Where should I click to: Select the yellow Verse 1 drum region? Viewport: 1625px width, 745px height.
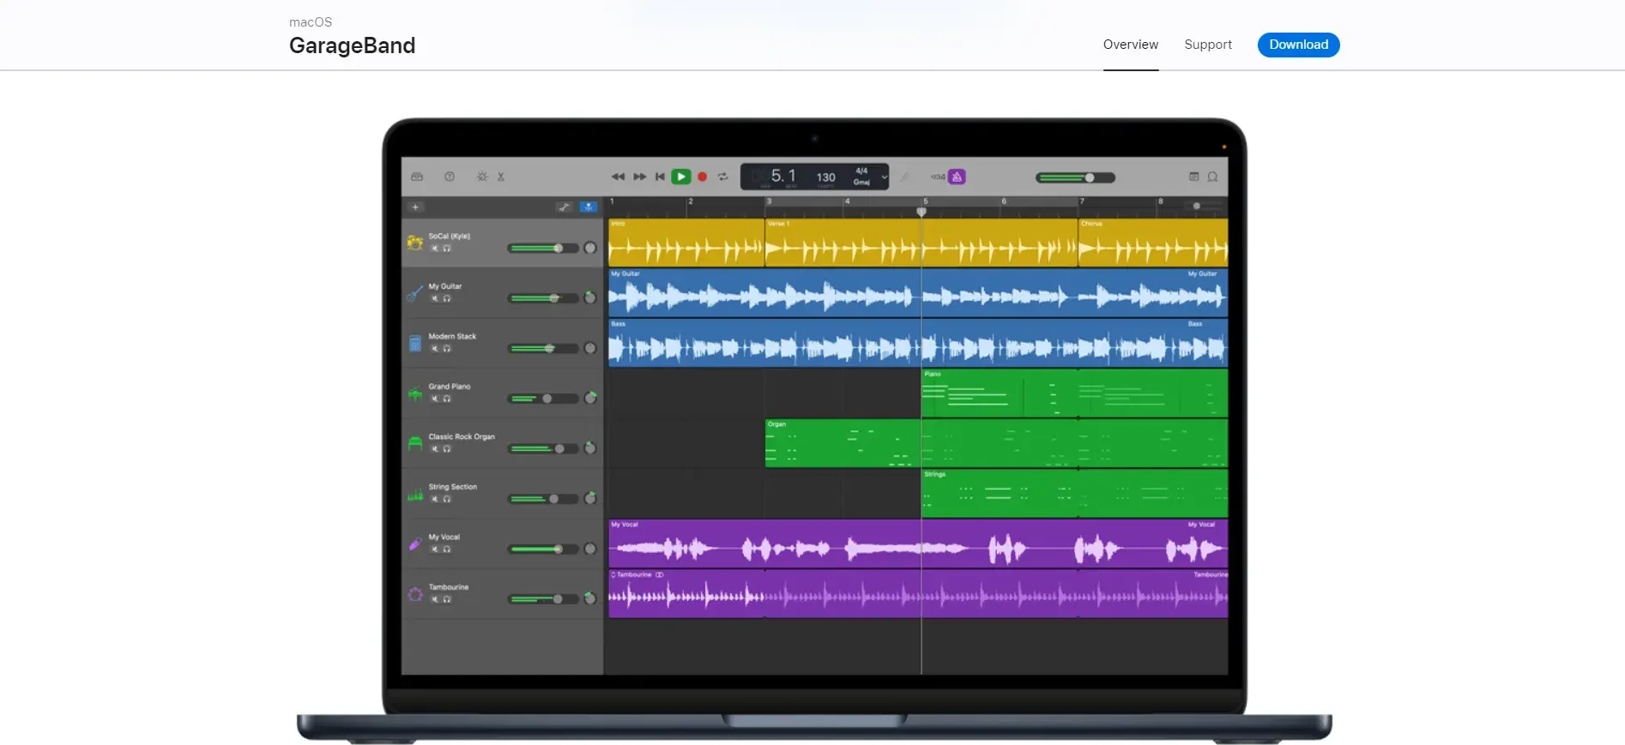pyautogui.click(x=921, y=243)
